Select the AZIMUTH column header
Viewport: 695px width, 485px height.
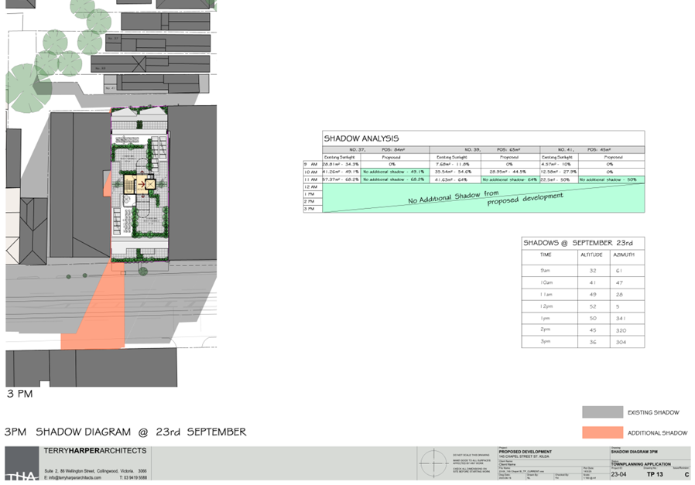tap(623, 254)
